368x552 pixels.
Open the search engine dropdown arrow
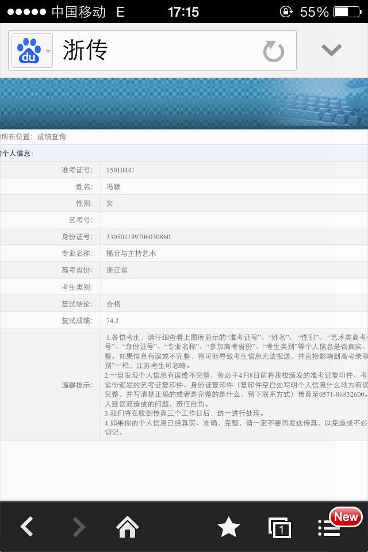48,51
